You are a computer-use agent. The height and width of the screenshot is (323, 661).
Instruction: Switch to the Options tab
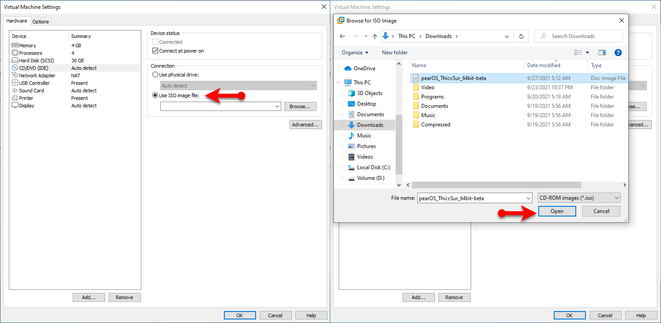tap(41, 22)
